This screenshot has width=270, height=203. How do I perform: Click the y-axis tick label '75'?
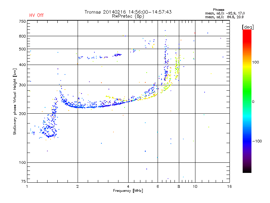pos(24,181)
